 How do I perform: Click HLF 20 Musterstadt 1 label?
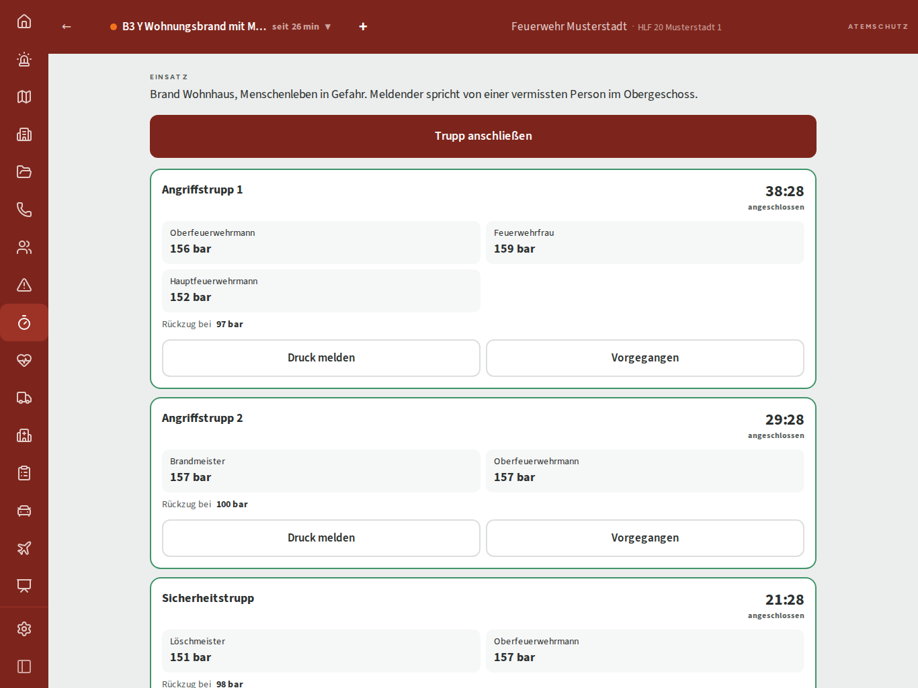point(679,28)
